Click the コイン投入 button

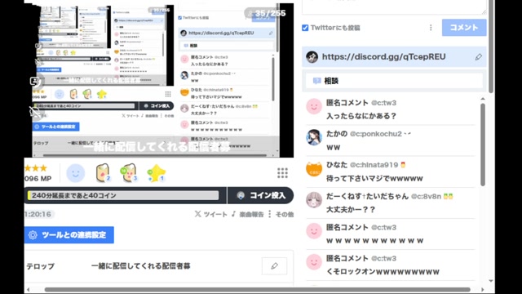click(x=261, y=195)
